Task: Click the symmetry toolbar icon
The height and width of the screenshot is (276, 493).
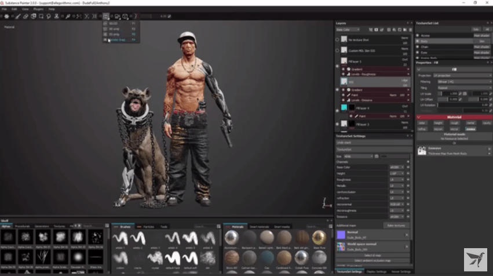Action: (x=79, y=16)
